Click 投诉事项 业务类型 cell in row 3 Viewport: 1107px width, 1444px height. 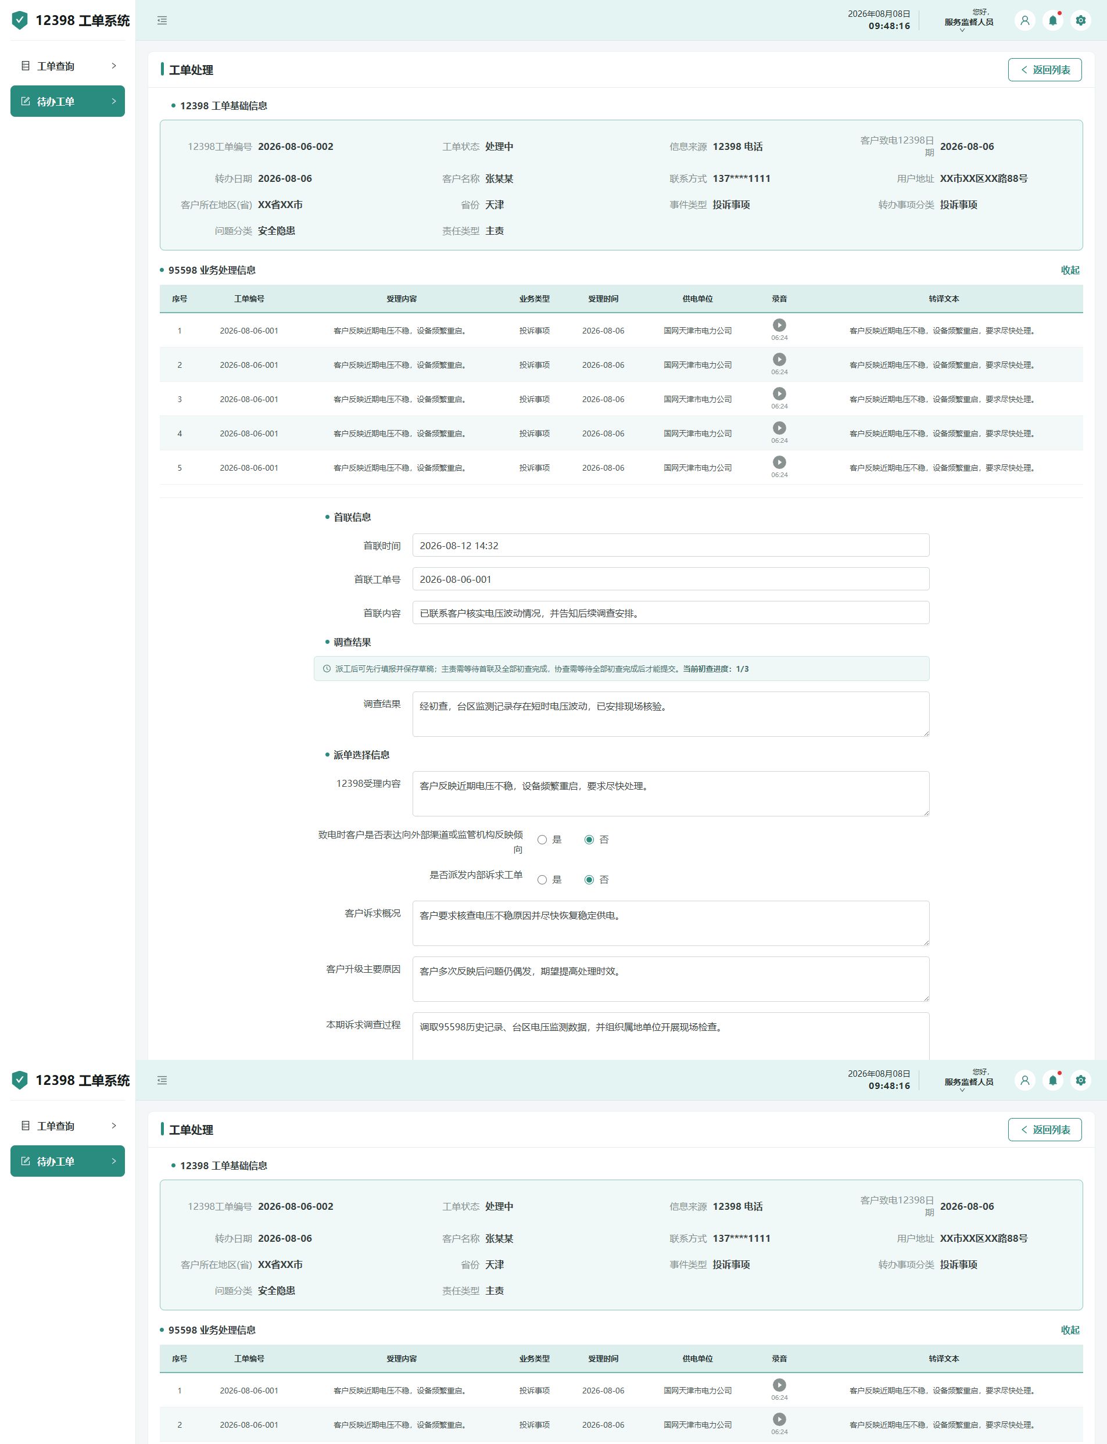click(533, 399)
